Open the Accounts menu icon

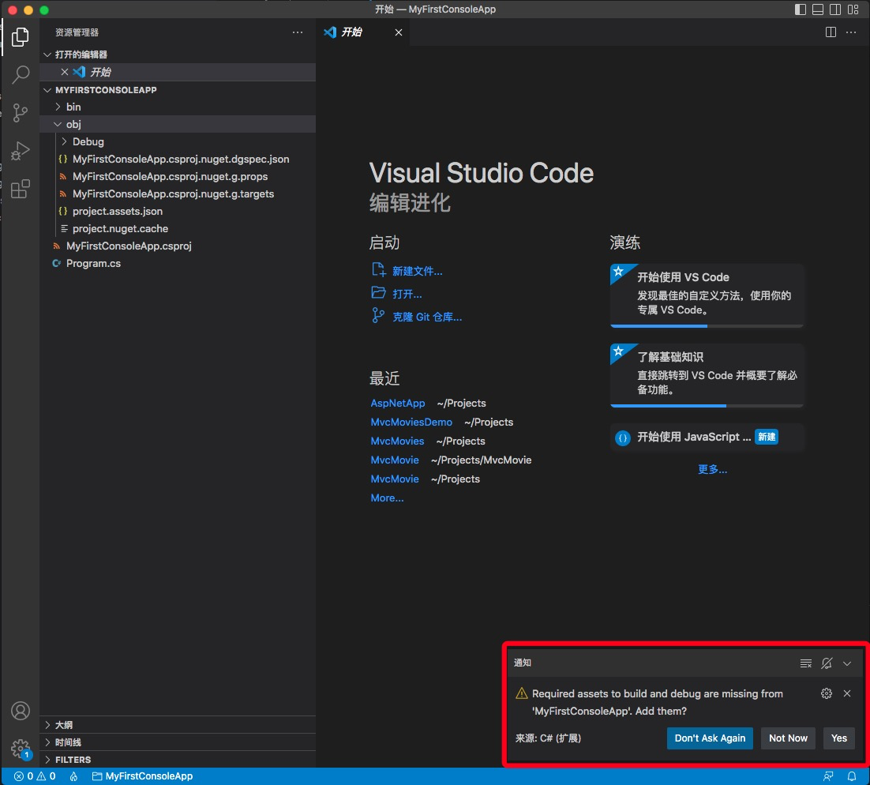(x=21, y=711)
